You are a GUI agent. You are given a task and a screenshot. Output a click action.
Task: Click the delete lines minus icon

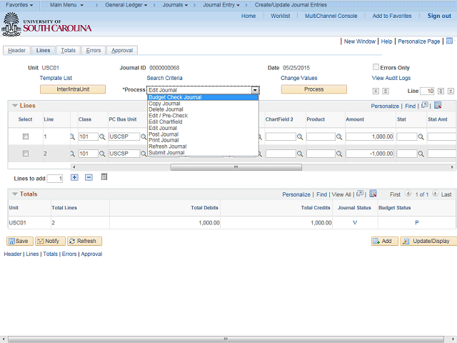89,177
